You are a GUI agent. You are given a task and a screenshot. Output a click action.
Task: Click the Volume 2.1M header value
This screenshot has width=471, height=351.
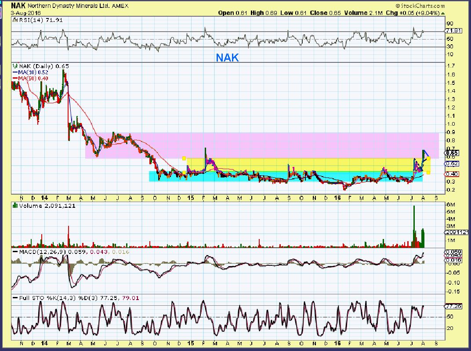pyautogui.click(x=363, y=13)
